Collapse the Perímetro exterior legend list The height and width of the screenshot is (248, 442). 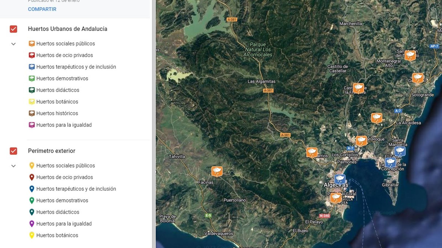click(x=14, y=166)
